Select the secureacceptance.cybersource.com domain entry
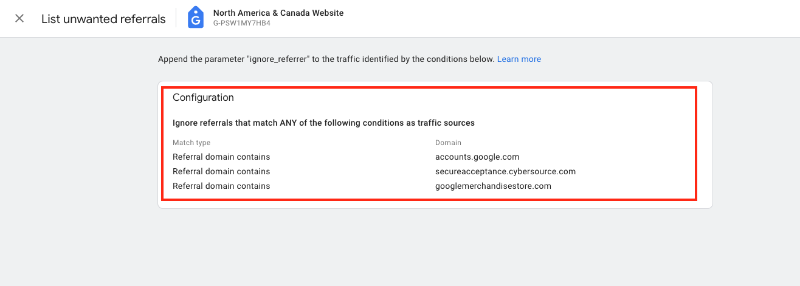Screen dimensions: 800x286 coord(505,171)
